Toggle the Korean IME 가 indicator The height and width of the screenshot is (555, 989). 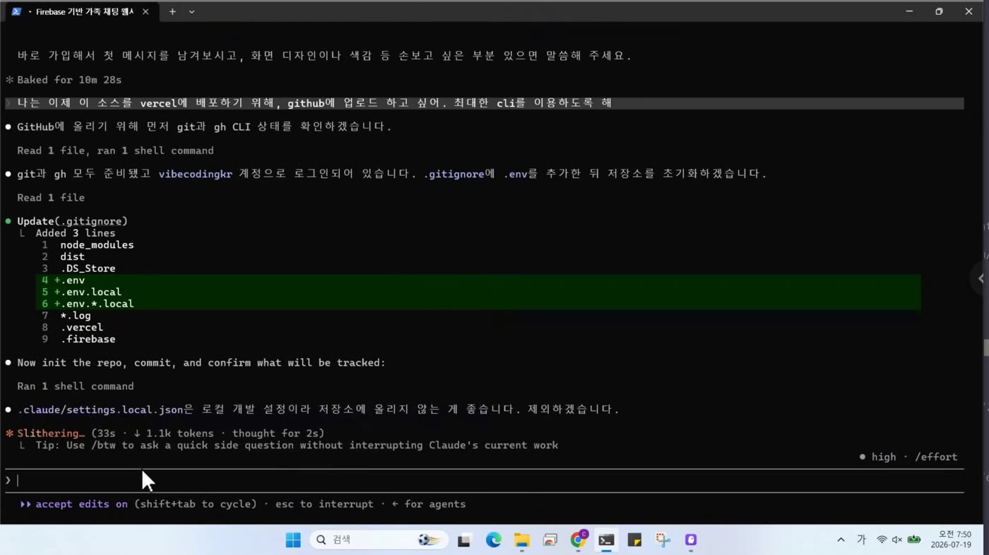[861, 540]
